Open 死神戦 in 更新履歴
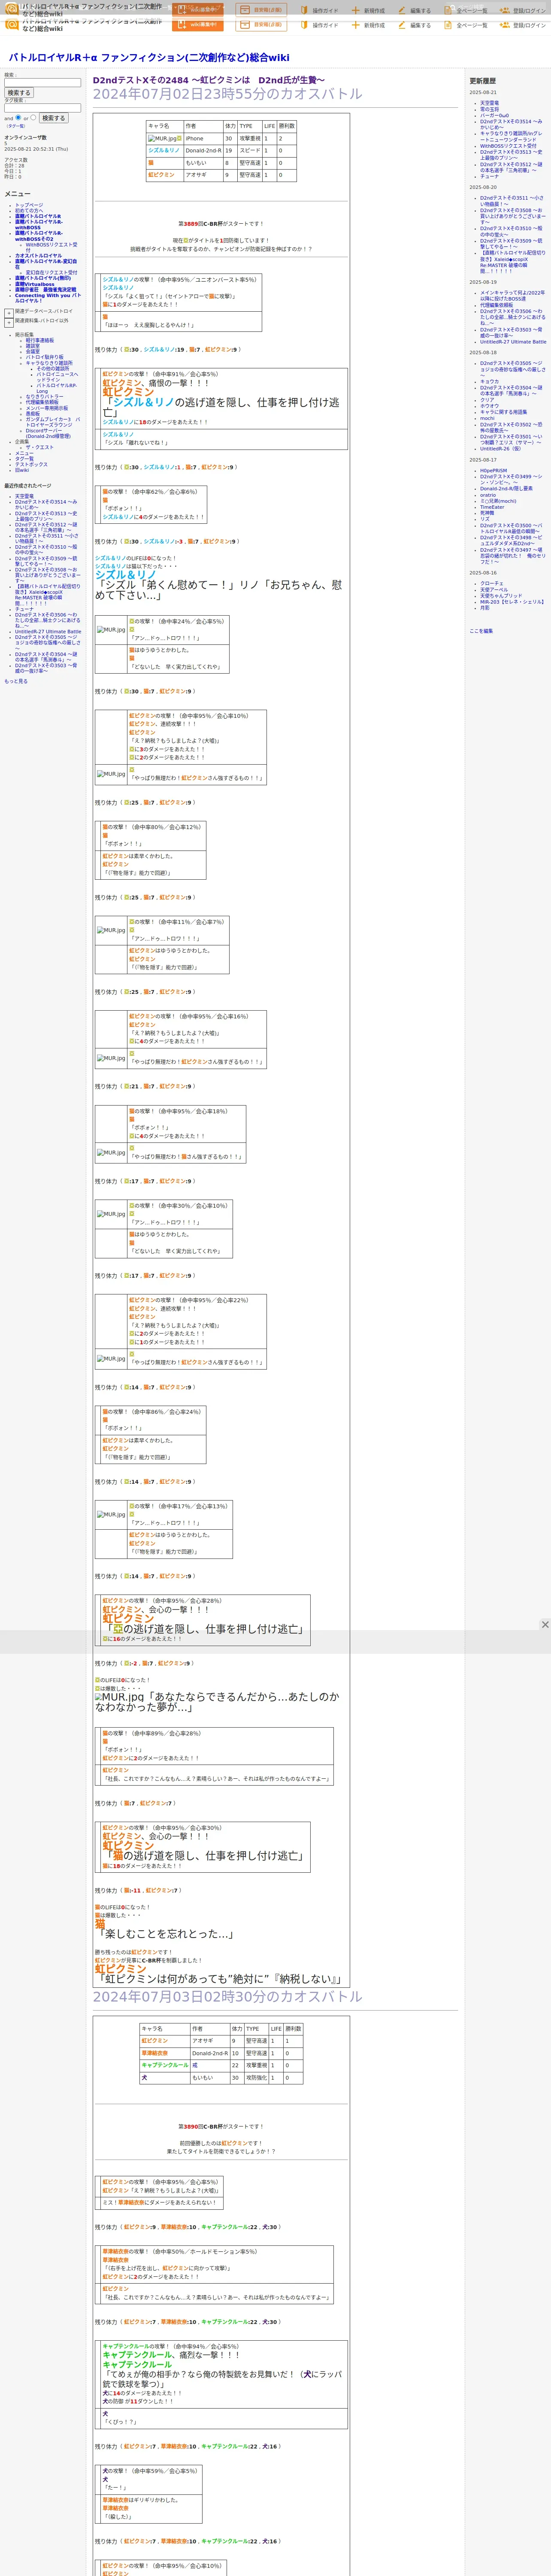This screenshot has width=551, height=2576. point(487,513)
